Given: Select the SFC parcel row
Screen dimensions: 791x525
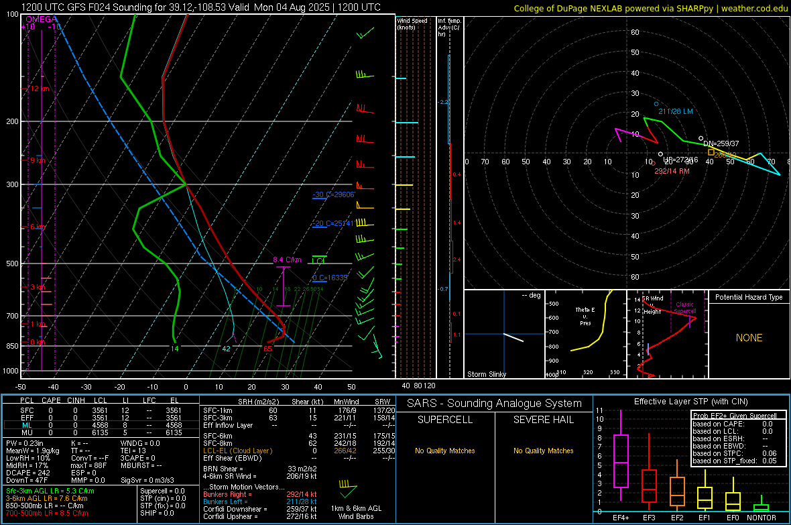Looking at the screenshot, I should tap(101, 410).
